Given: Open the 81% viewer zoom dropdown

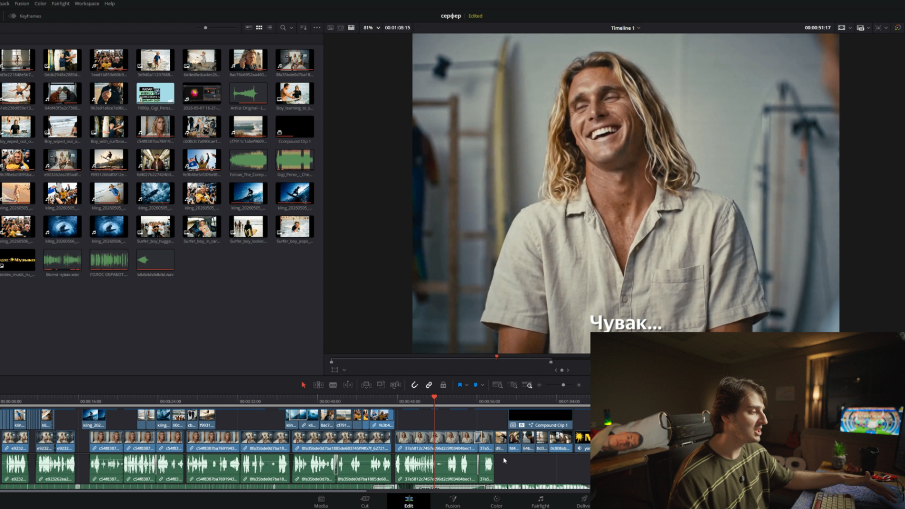Looking at the screenshot, I should tap(372, 28).
